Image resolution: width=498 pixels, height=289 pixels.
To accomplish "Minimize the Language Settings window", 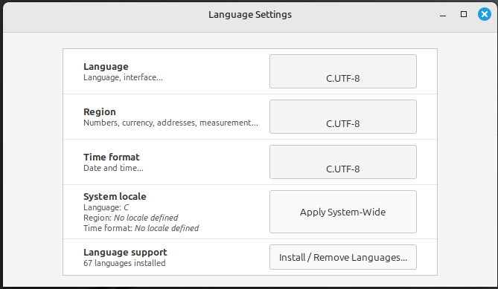I will point(443,15).
